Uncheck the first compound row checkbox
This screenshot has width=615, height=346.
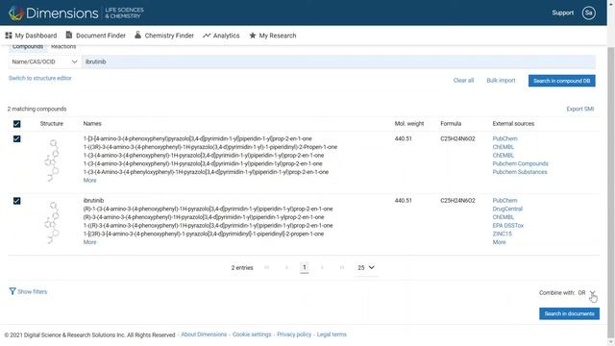(17, 138)
